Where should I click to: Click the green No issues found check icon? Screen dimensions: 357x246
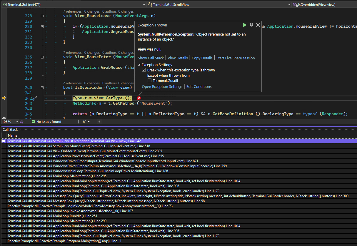point(33,122)
